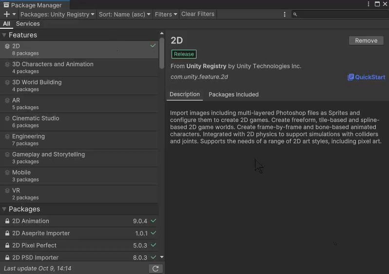Open the Packages: Unity Registry dropdown

coord(58,14)
